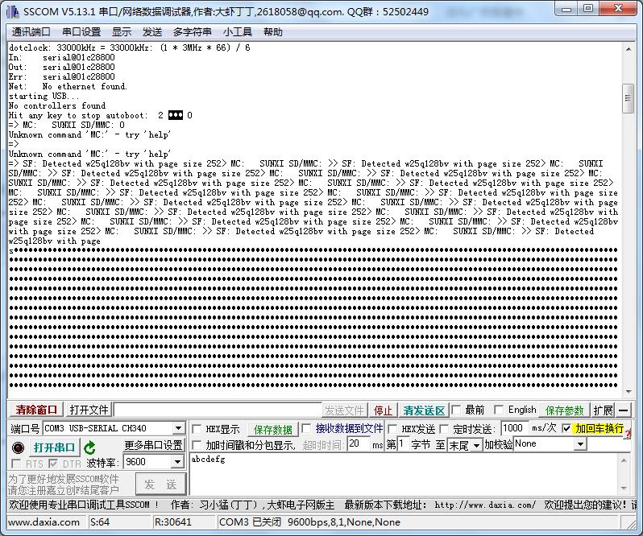Viewport: 643px width, 536px height.
Task: Toggle the RTS checkbox
Action: [16, 464]
